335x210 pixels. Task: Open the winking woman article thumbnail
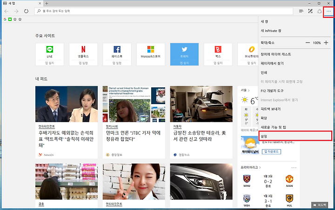(x=134, y=182)
